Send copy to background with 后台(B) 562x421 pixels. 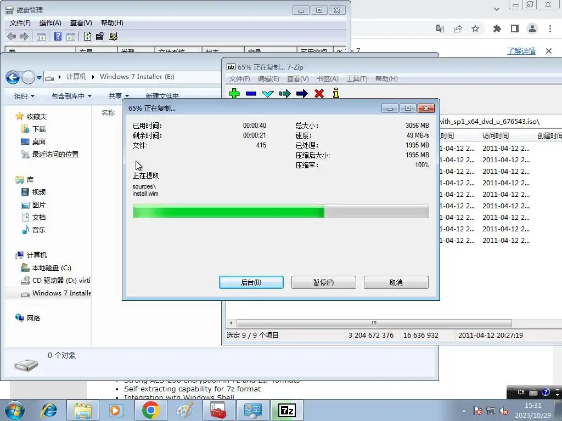251,282
